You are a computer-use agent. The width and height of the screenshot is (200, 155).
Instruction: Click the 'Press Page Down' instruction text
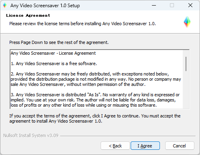tap(59, 42)
